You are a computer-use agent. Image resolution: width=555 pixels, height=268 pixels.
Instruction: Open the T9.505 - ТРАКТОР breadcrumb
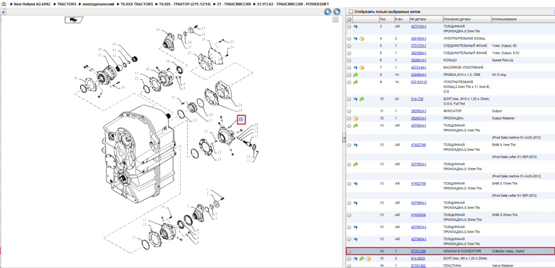(x=184, y=4)
